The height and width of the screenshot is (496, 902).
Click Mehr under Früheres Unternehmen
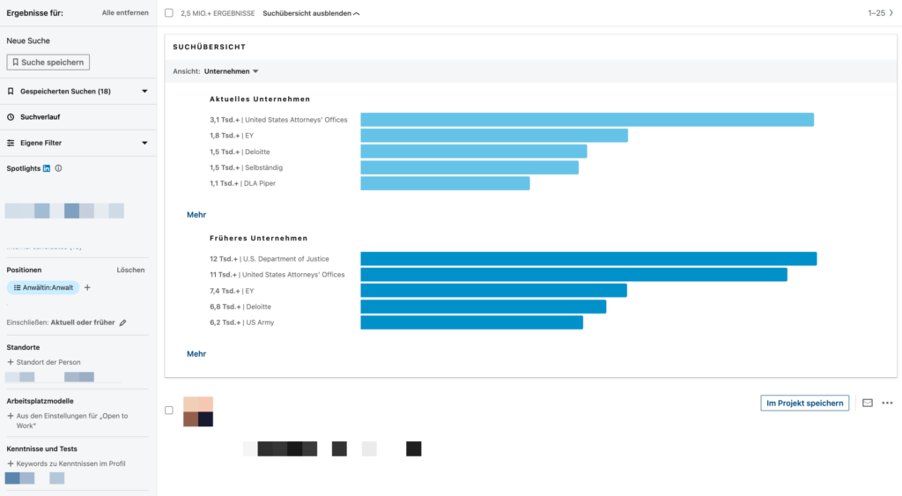(x=196, y=353)
